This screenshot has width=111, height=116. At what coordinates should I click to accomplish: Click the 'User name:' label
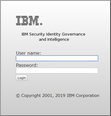pyautogui.click(x=29, y=53)
